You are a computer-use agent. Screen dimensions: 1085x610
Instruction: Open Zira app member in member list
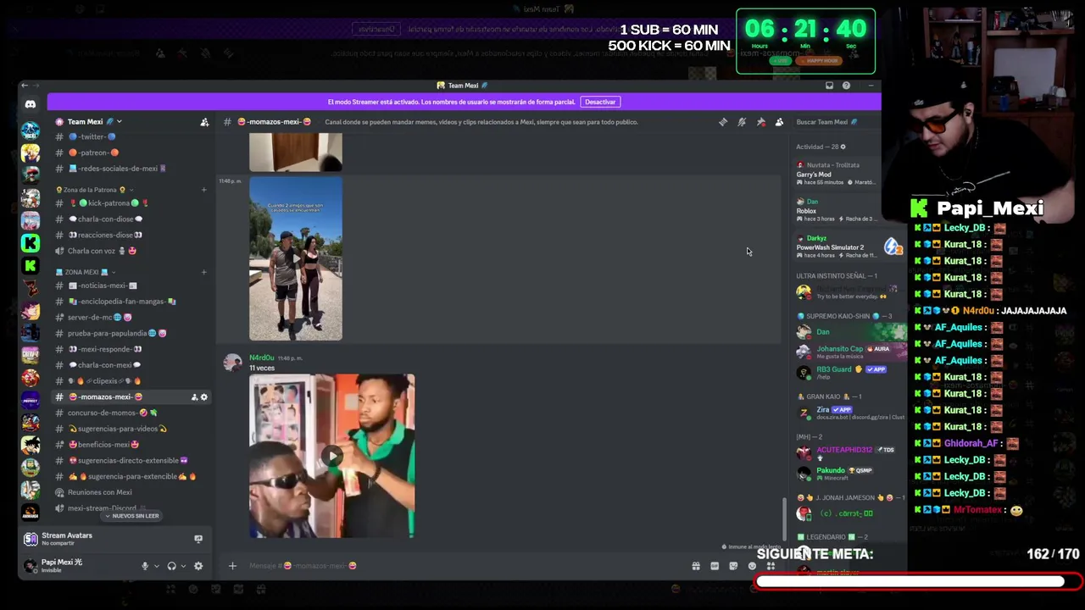click(x=850, y=413)
